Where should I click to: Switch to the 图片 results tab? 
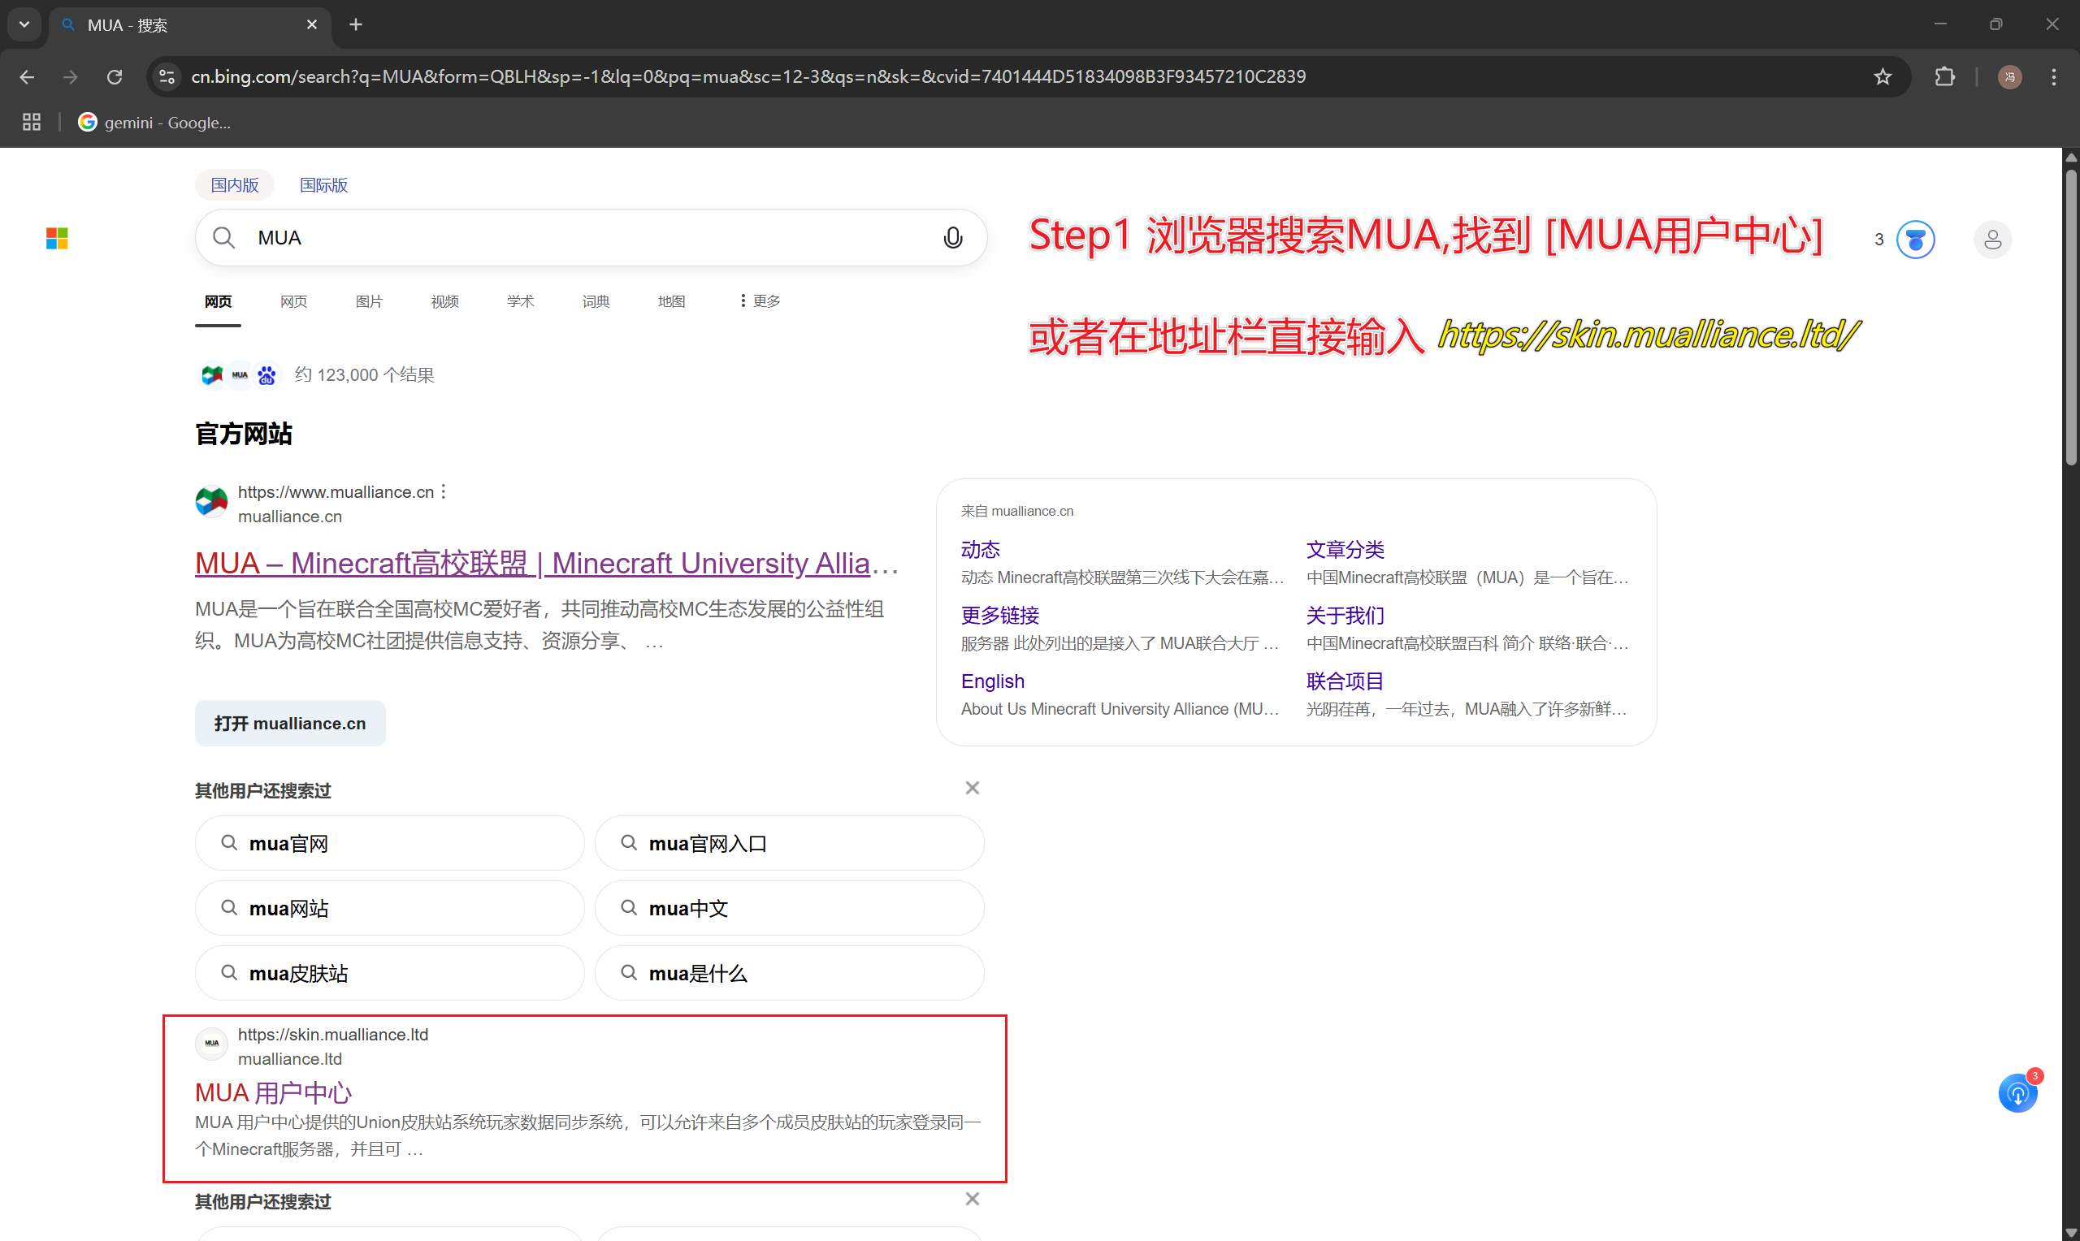[369, 301]
